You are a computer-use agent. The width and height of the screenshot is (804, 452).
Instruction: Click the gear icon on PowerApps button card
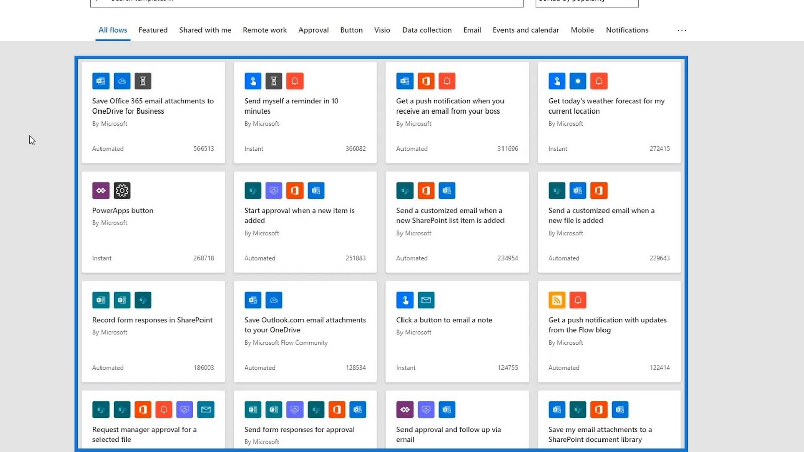click(x=122, y=190)
